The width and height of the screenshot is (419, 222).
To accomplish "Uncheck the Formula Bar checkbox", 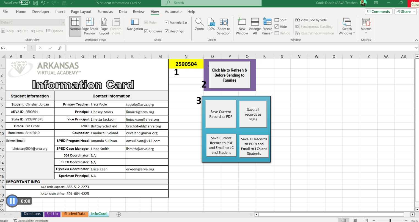I will (167, 22).
